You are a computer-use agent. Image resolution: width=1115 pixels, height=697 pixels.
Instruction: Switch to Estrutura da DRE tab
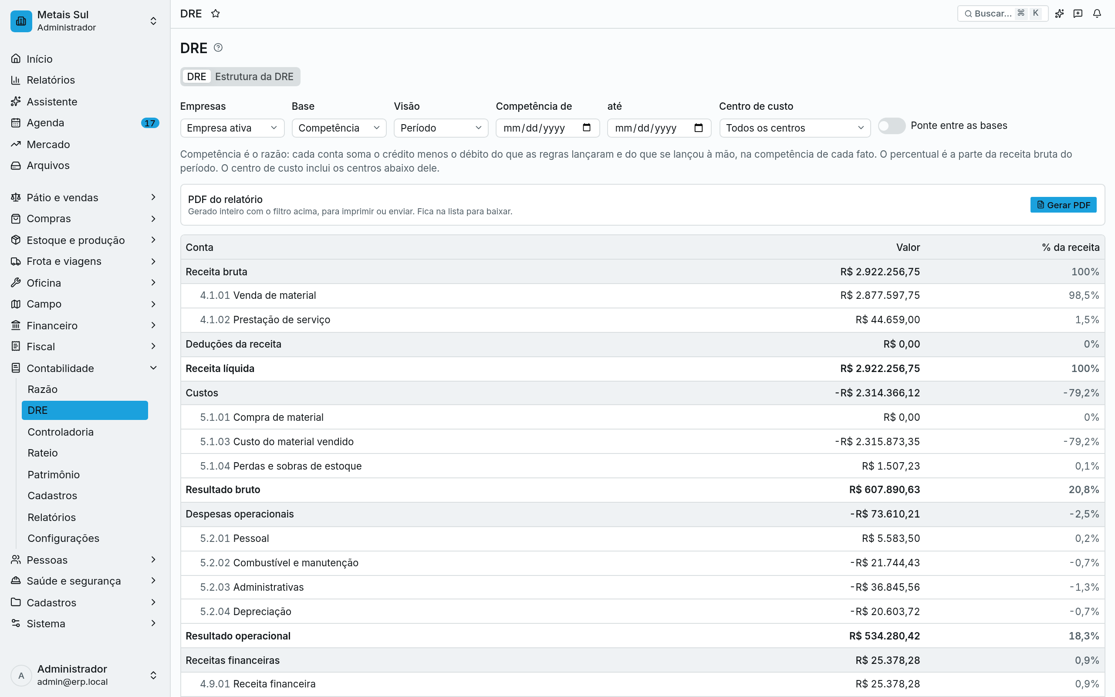tap(254, 77)
